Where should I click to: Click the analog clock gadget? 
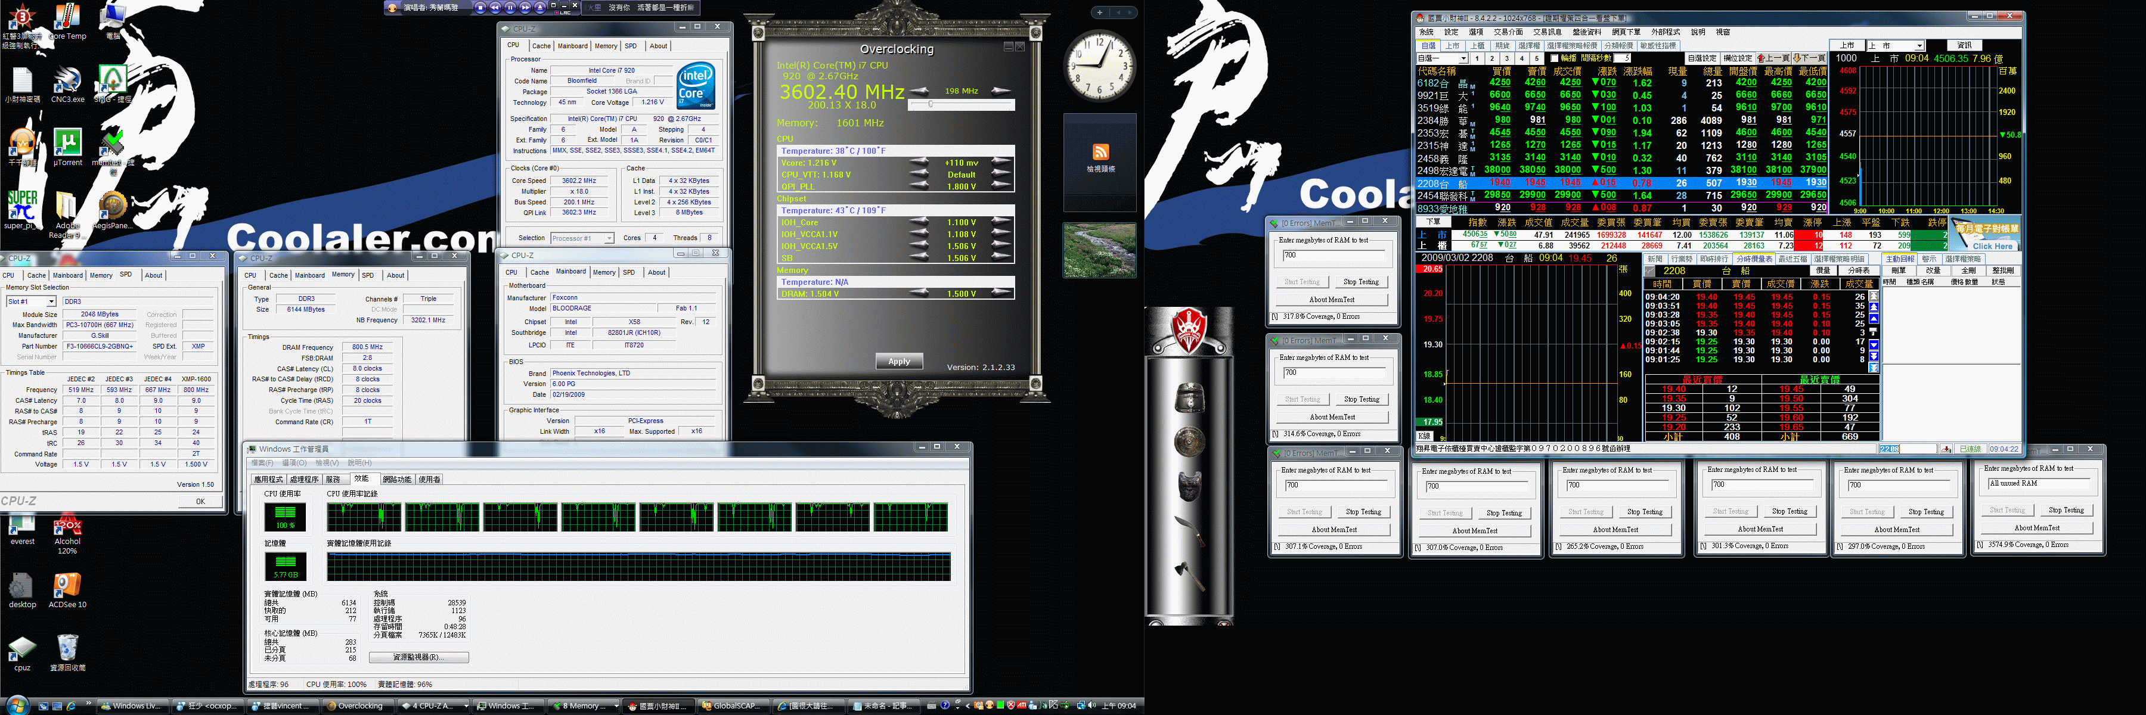pos(1100,66)
